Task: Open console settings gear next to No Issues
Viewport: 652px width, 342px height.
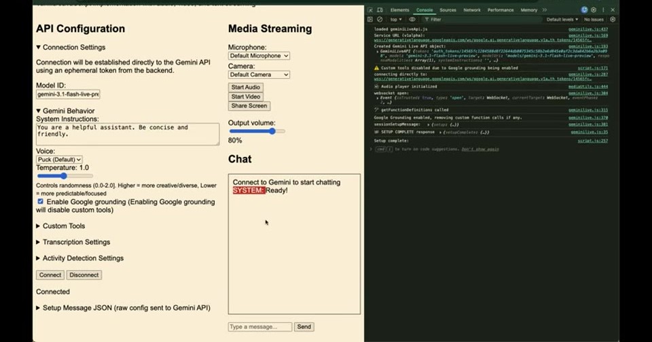Action: [613, 19]
